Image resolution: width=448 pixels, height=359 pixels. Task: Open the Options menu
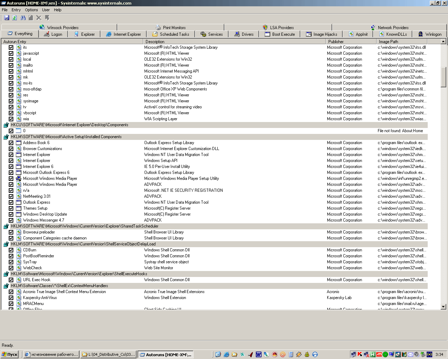[31, 10]
